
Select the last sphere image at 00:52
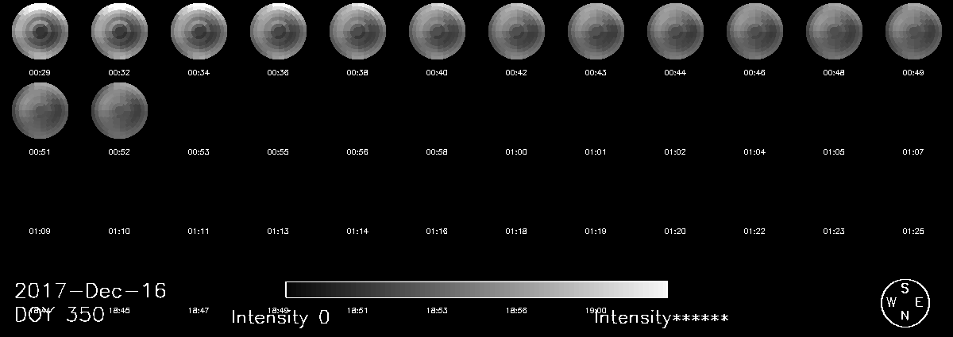(x=119, y=111)
